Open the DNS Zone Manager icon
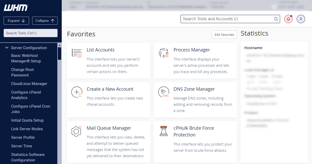This screenshot has width=312, height=164. pyautogui.click(x=163, y=92)
